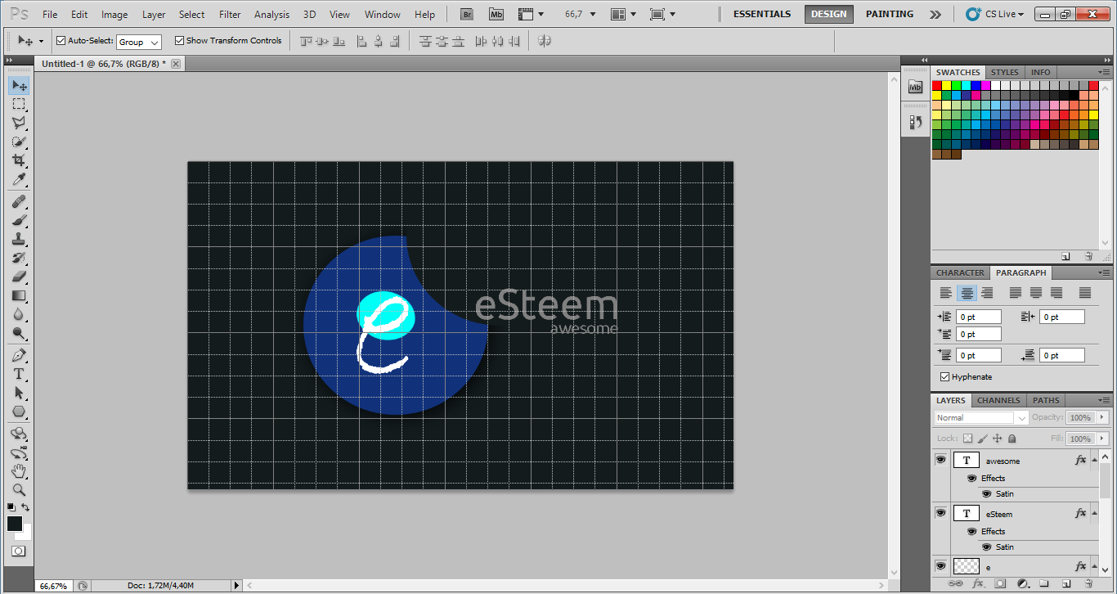Open Mini Bridge from the application bar

(496, 14)
